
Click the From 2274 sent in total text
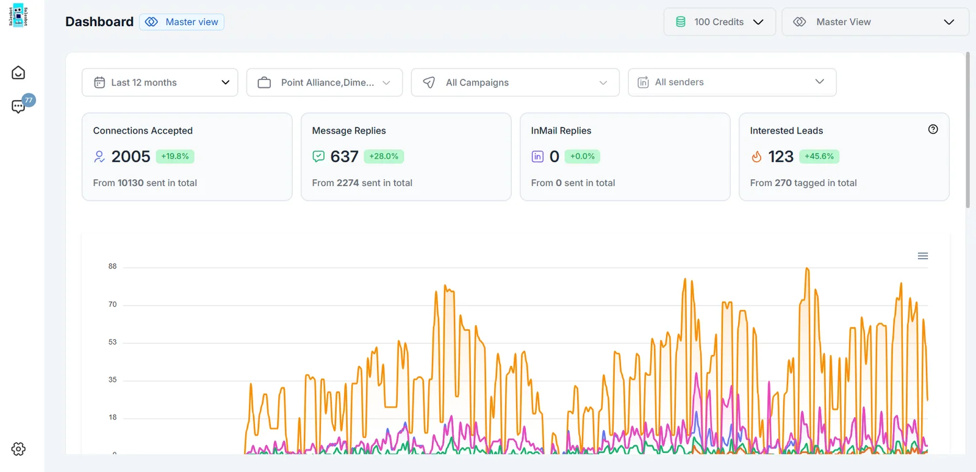(362, 183)
